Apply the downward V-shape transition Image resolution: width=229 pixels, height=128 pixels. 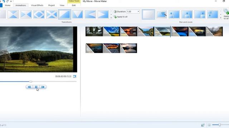pos(77,14)
